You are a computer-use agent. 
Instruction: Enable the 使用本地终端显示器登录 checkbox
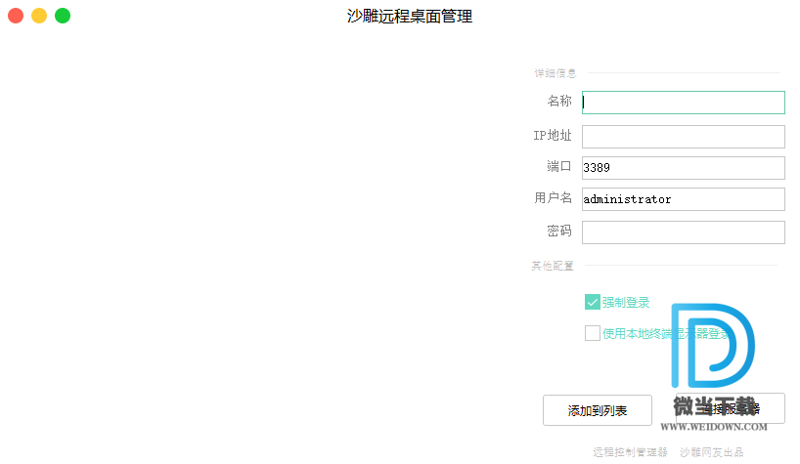coord(593,333)
